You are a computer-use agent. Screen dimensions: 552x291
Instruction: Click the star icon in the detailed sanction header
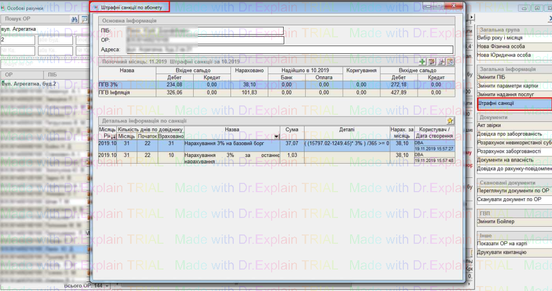(x=450, y=121)
